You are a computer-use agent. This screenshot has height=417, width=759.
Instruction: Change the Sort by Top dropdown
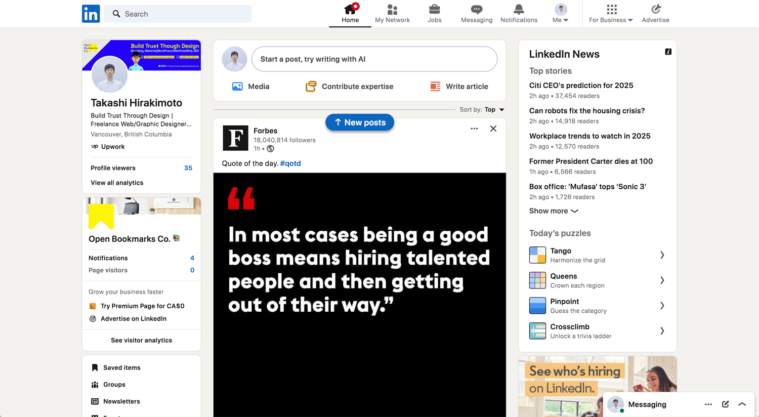pyautogui.click(x=482, y=109)
